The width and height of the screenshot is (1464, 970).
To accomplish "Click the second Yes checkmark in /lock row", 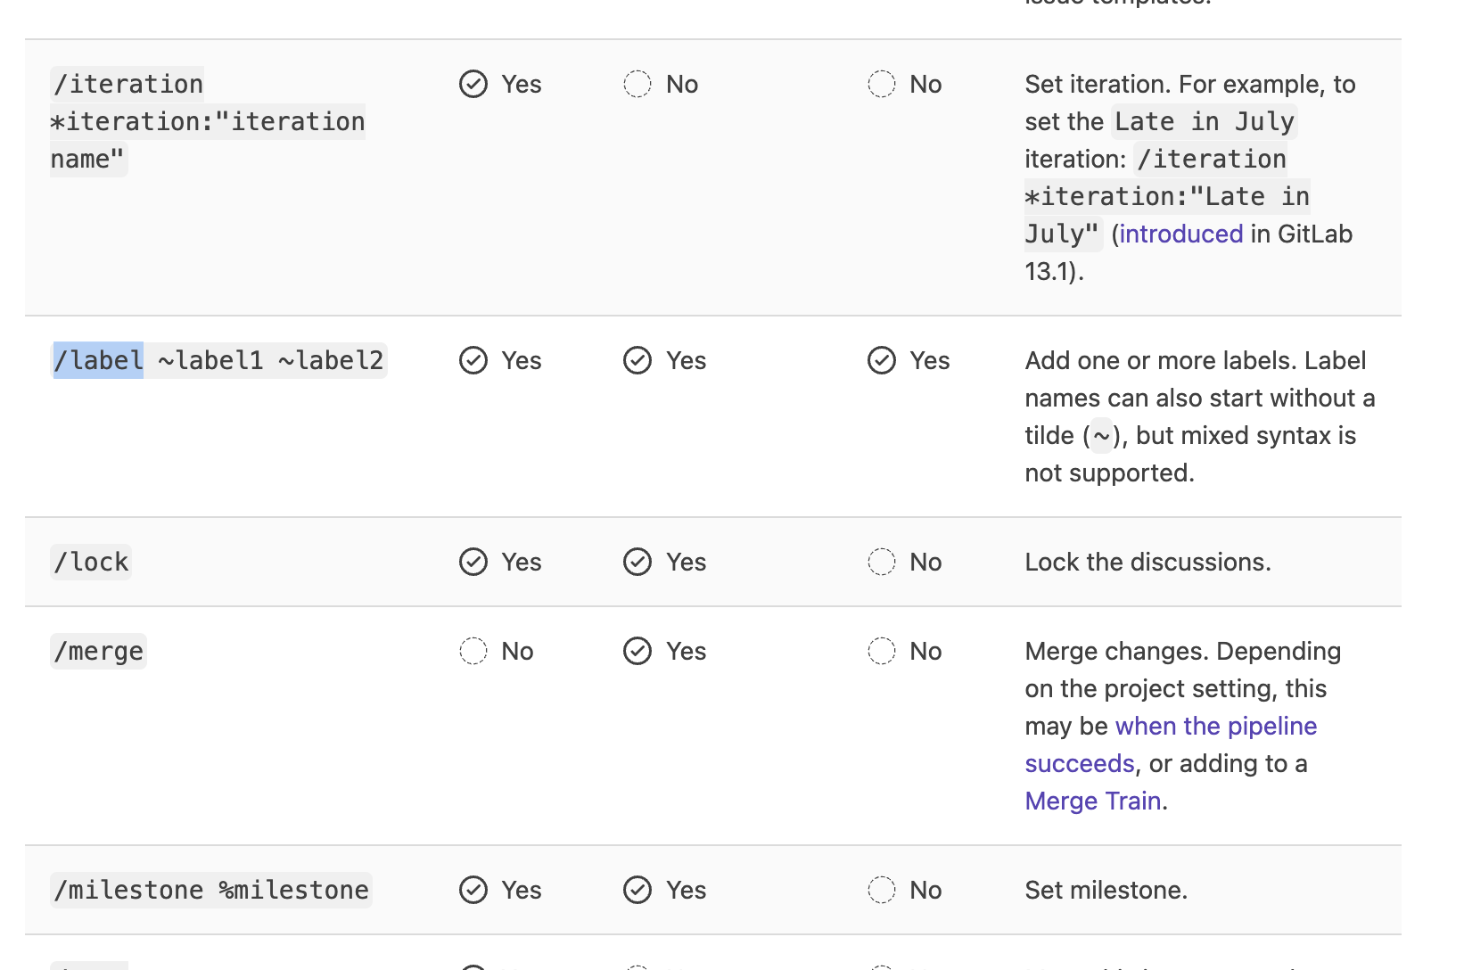I will click(x=637, y=562).
